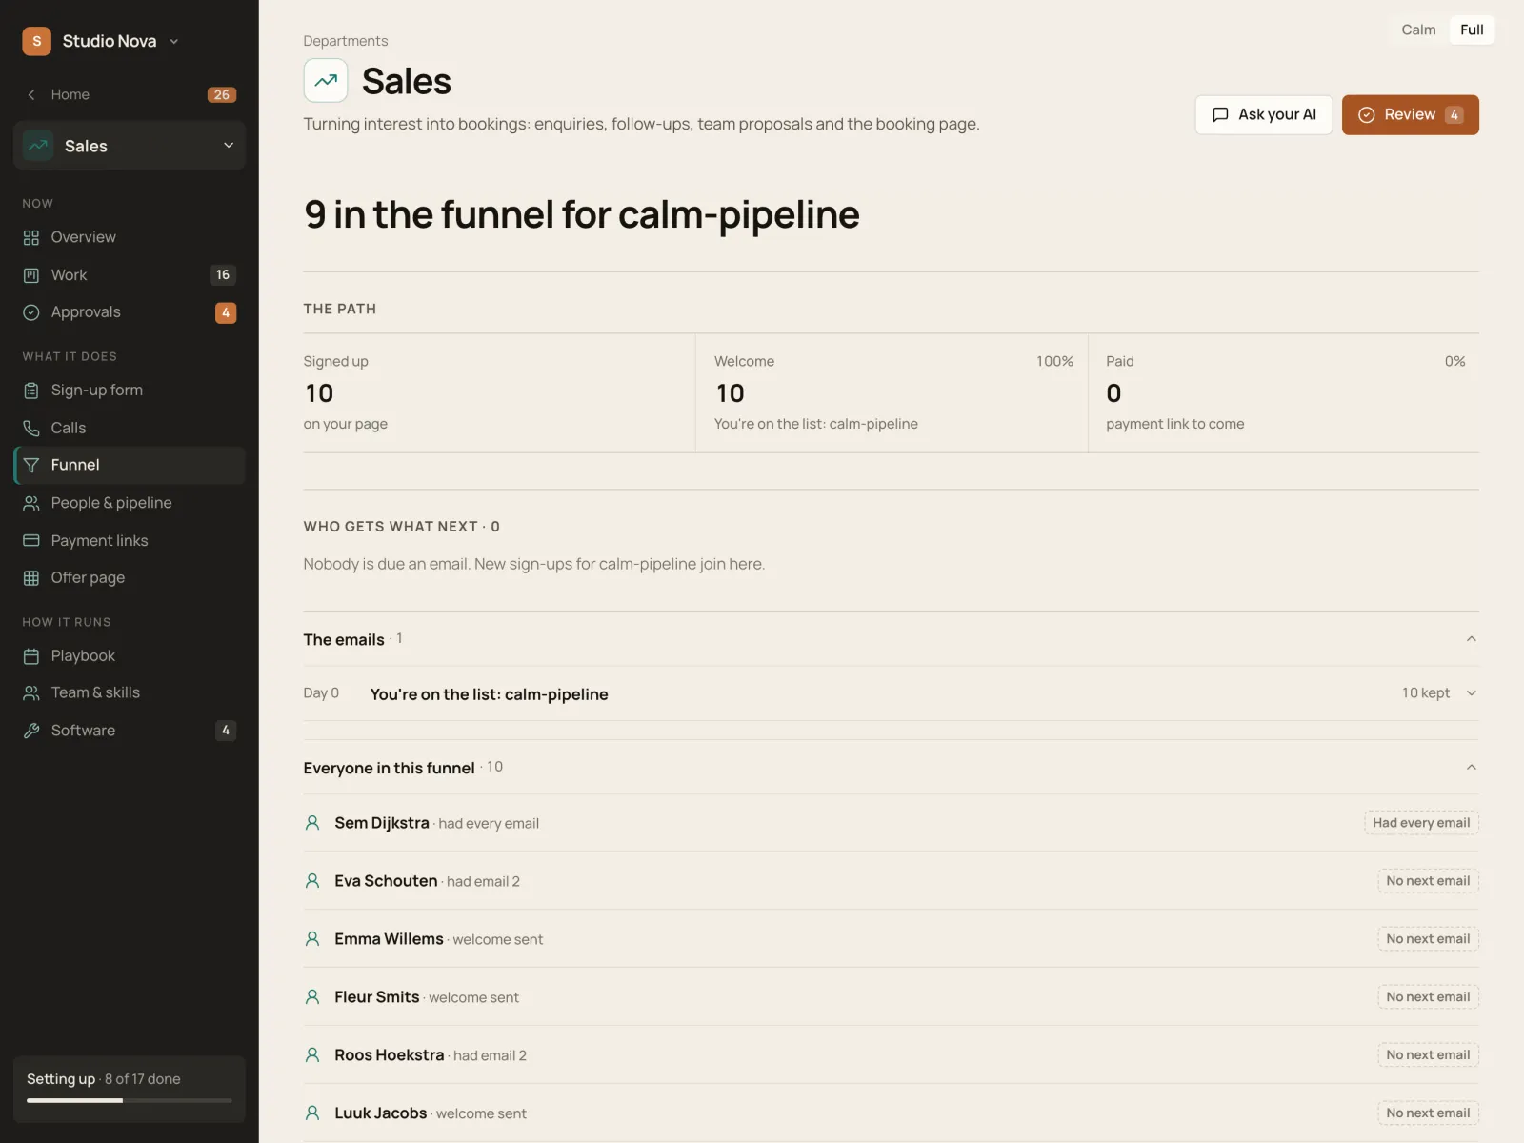Viewport: 1524px width, 1143px height.
Task: Click the Work board icon
Action: [31, 275]
